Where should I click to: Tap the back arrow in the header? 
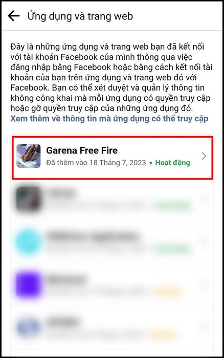(14, 16)
